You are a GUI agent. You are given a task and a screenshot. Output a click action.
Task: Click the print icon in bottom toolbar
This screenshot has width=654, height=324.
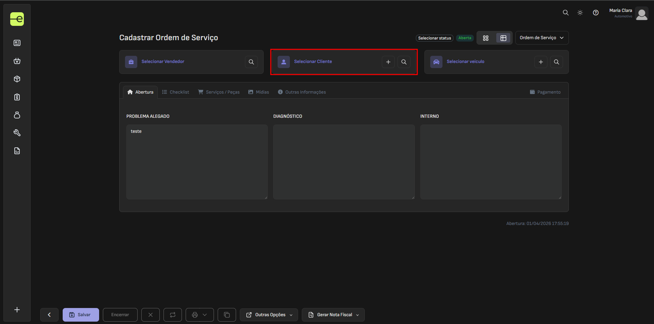195,315
